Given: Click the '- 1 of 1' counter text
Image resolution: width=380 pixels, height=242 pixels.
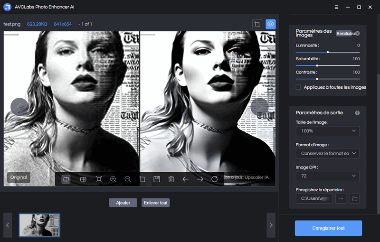Looking at the screenshot, I should [x=85, y=24].
